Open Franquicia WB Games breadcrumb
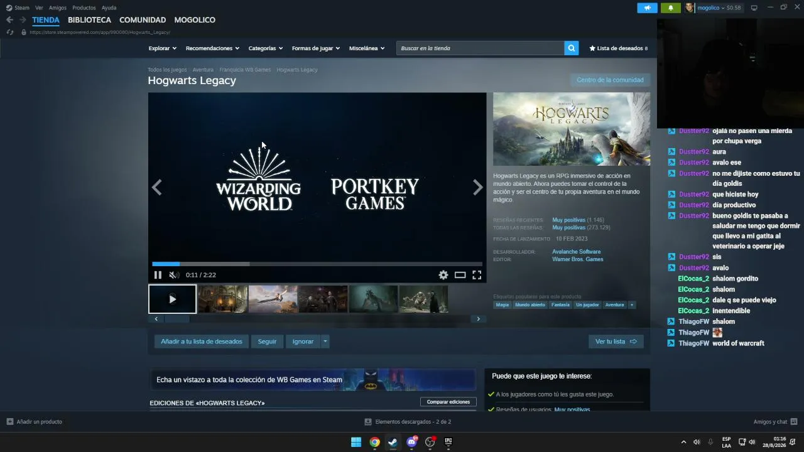 pyautogui.click(x=245, y=70)
